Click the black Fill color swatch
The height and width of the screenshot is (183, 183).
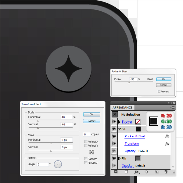[138, 129]
